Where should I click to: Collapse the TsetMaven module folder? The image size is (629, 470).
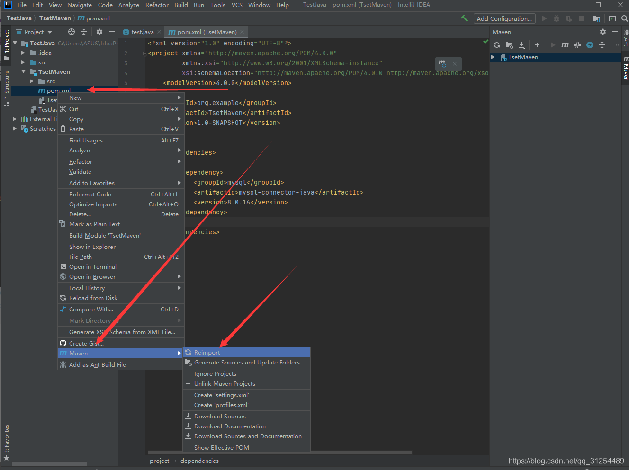[x=23, y=71]
